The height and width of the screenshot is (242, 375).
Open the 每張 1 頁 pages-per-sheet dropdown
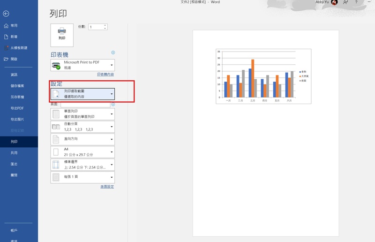pyautogui.click(x=82, y=177)
